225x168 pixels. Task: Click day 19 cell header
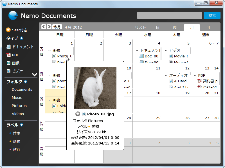coord(176,93)
